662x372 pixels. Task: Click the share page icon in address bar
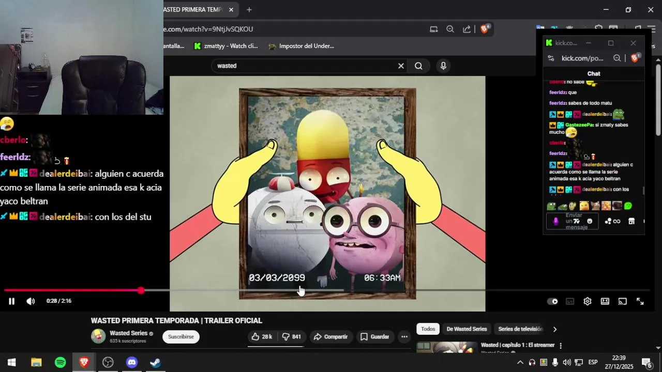coord(467,29)
